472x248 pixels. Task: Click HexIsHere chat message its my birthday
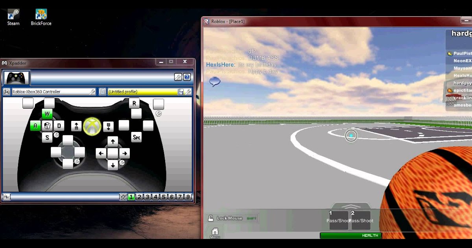pyautogui.click(x=241, y=65)
